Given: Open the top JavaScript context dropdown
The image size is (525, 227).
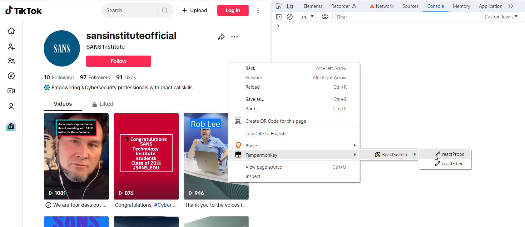Looking at the screenshot, I should point(307,17).
